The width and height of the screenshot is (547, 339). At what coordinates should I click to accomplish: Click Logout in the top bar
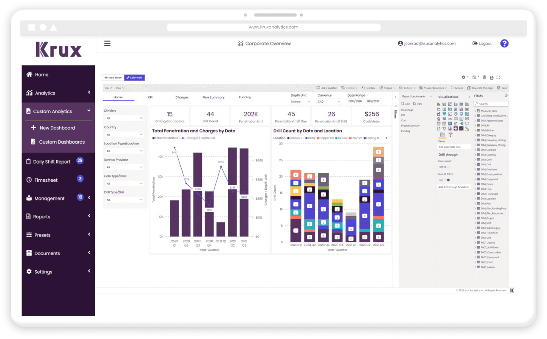click(x=482, y=43)
